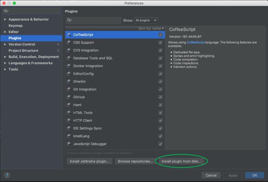Uncheck the HTML Tools plugin
Image resolution: width=268 pixels, height=182 pixels.
(x=160, y=113)
